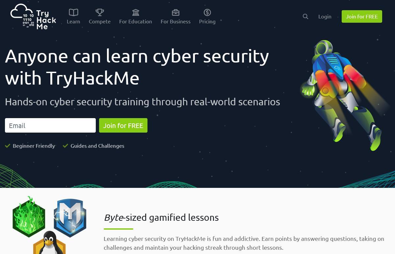Click Join for FREE beside Email field
Viewport: 395px width, 254px height.
[x=123, y=125]
